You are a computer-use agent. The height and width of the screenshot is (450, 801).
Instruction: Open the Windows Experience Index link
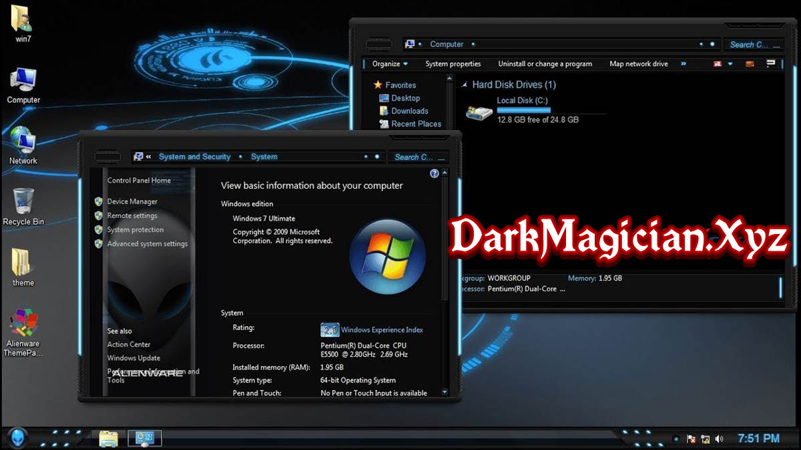382,329
